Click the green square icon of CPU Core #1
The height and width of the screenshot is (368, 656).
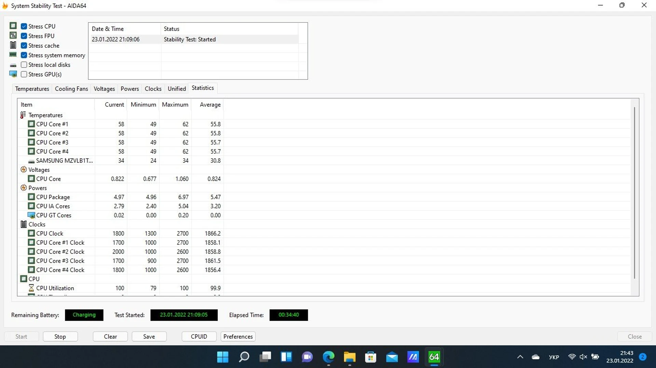(x=31, y=124)
